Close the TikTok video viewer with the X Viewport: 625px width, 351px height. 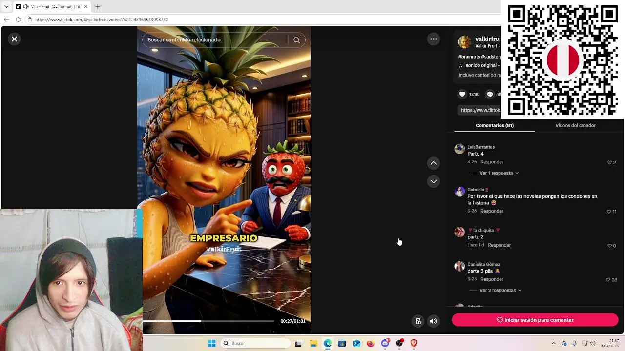[x=14, y=39]
